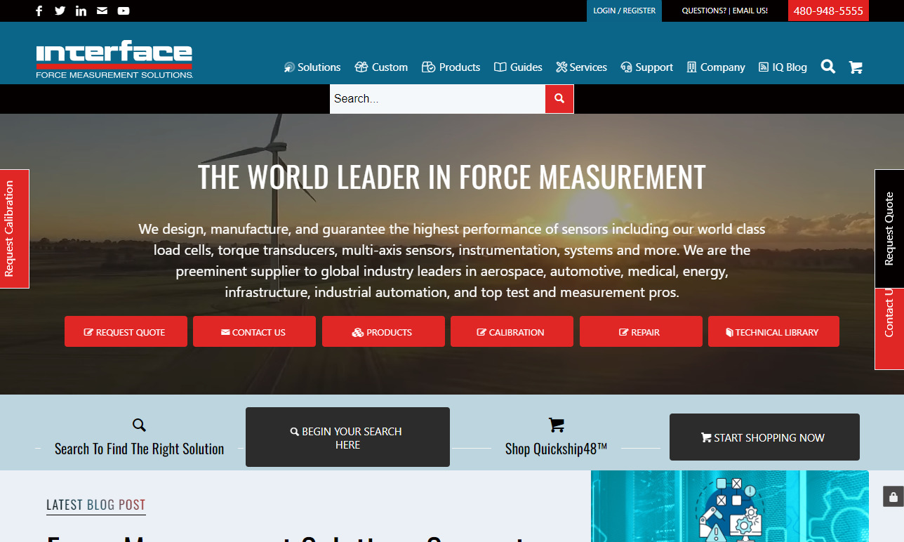Image resolution: width=904 pixels, height=542 pixels.
Task: Open the Facebook social icon
Action: (39, 11)
